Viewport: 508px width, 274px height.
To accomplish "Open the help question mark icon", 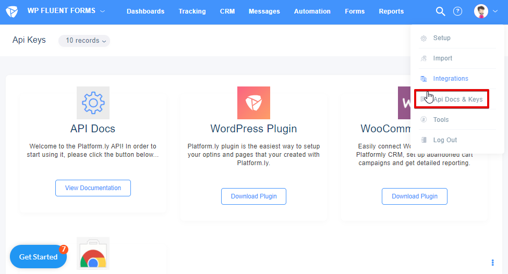I will tap(457, 11).
